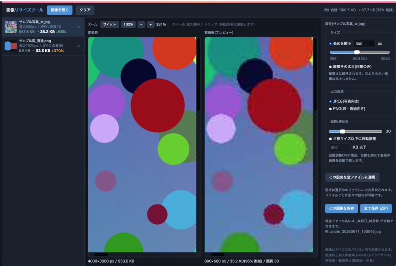
Task: Choose JPEG(写真向き) output format
Action: 330,102
